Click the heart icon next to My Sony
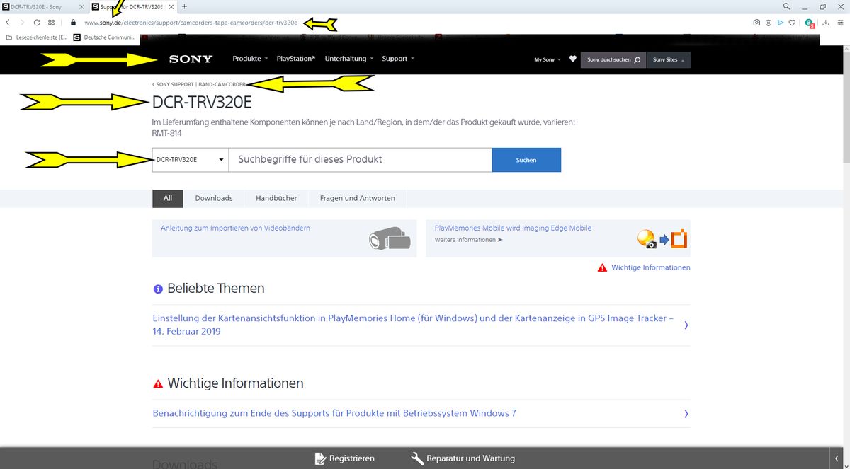The width and height of the screenshot is (850, 469). tap(572, 59)
